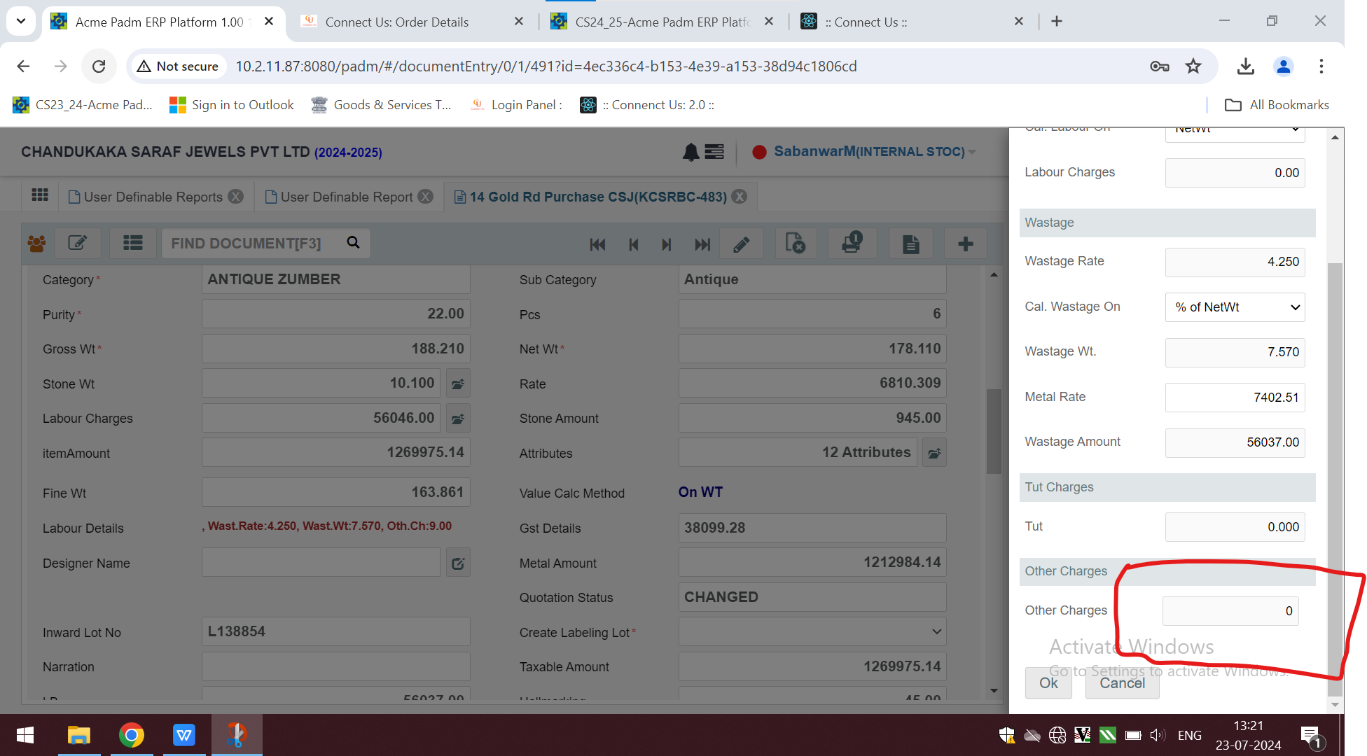Click the Designer Name edit icon
Image resolution: width=1367 pixels, height=756 pixels.
coord(458,563)
